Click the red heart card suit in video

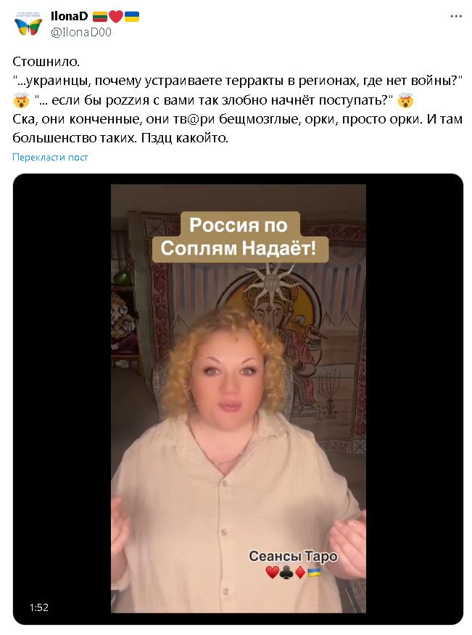pyautogui.click(x=272, y=573)
